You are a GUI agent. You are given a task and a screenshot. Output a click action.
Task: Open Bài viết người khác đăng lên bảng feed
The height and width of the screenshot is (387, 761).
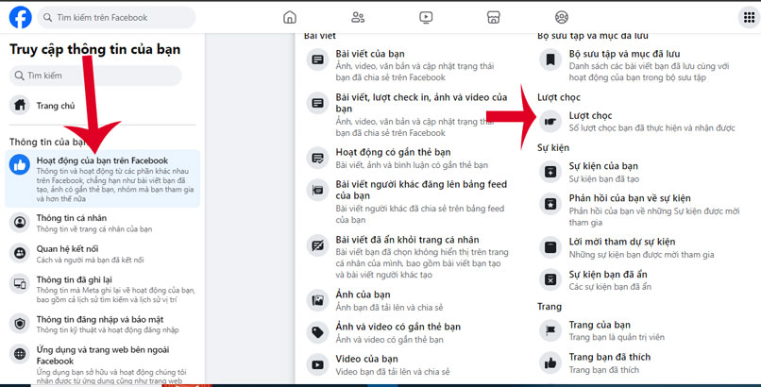(x=421, y=190)
